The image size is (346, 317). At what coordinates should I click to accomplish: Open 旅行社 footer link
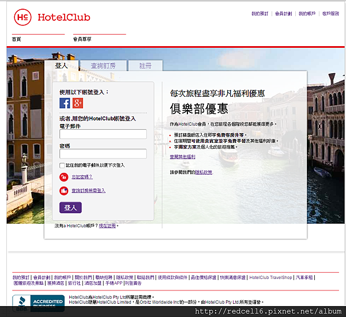click(74, 283)
